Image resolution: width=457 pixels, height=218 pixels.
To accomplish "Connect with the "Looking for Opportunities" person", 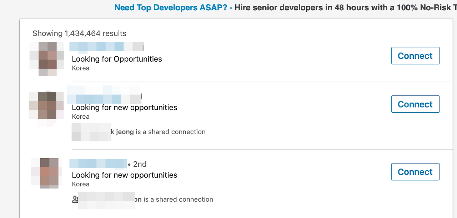I will pos(415,56).
